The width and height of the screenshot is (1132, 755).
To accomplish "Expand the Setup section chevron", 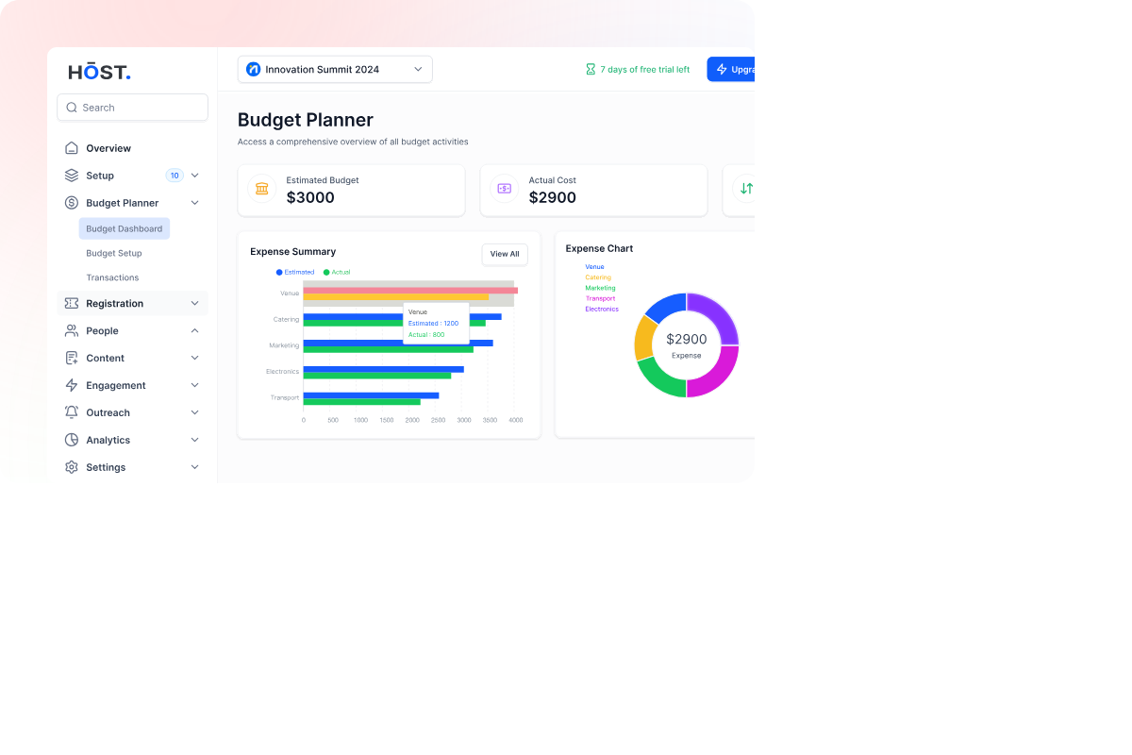I will coord(195,176).
